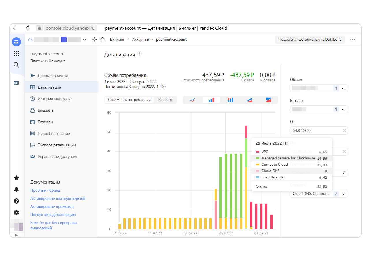Screen dimensions: 371x261
Task: Click Подробная детализация в DataLens button
Action: [310, 40]
